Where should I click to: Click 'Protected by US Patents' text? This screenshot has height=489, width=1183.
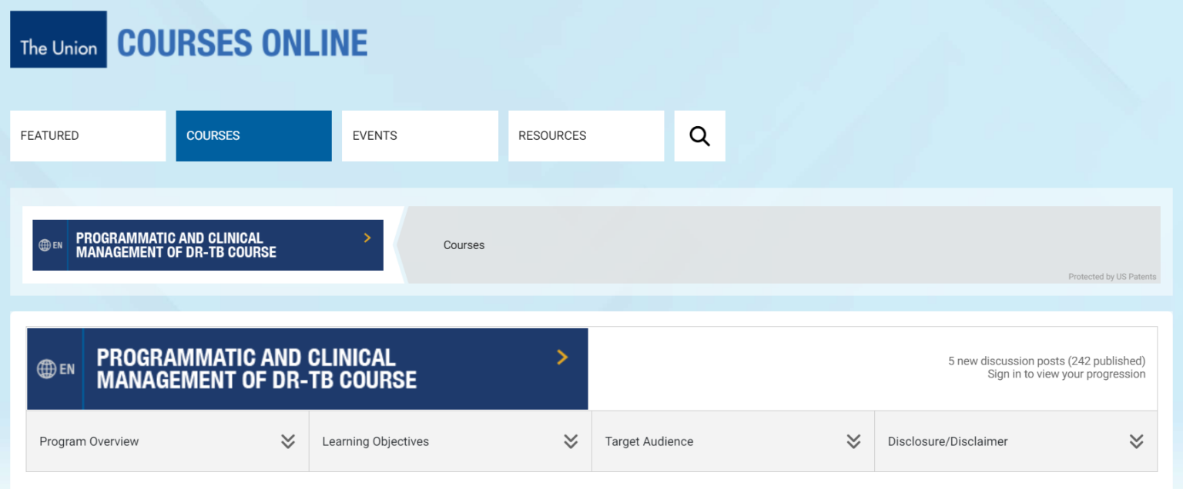pos(1112,276)
